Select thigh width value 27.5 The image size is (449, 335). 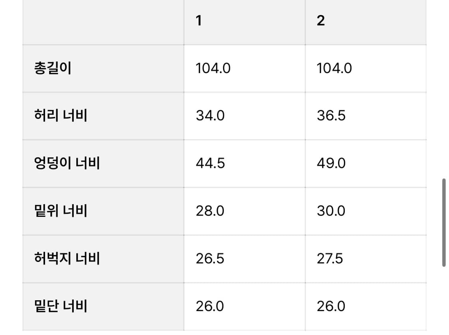(x=330, y=259)
